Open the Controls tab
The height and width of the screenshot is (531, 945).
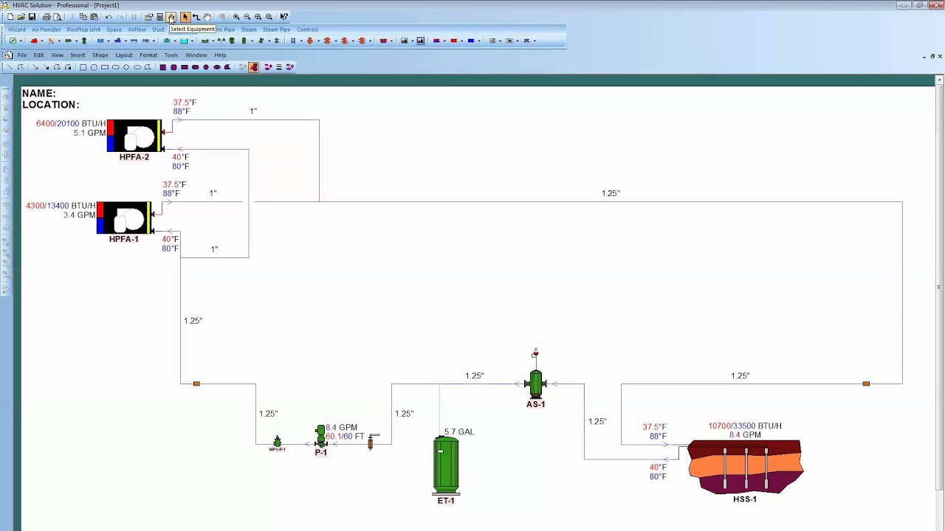point(307,29)
